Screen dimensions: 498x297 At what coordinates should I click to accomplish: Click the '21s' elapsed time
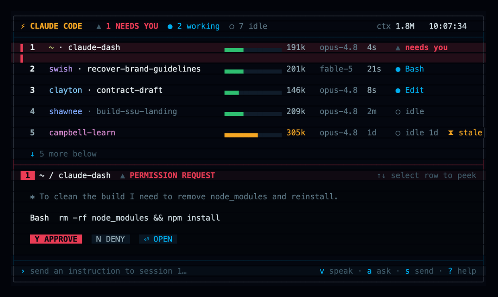click(x=374, y=69)
